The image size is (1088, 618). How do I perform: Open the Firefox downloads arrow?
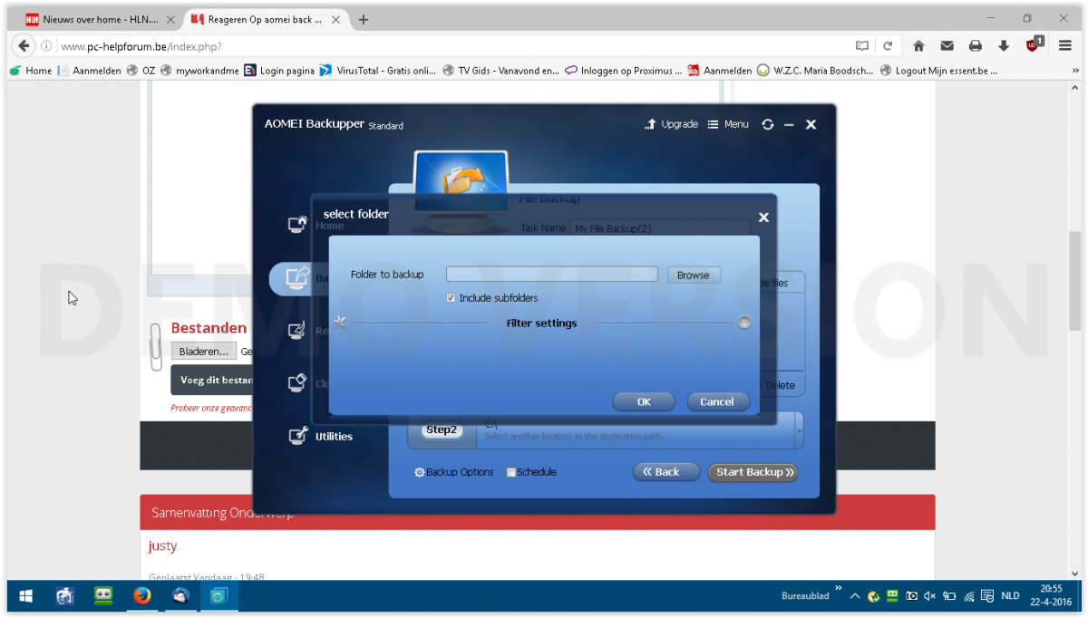pos(1004,46)
